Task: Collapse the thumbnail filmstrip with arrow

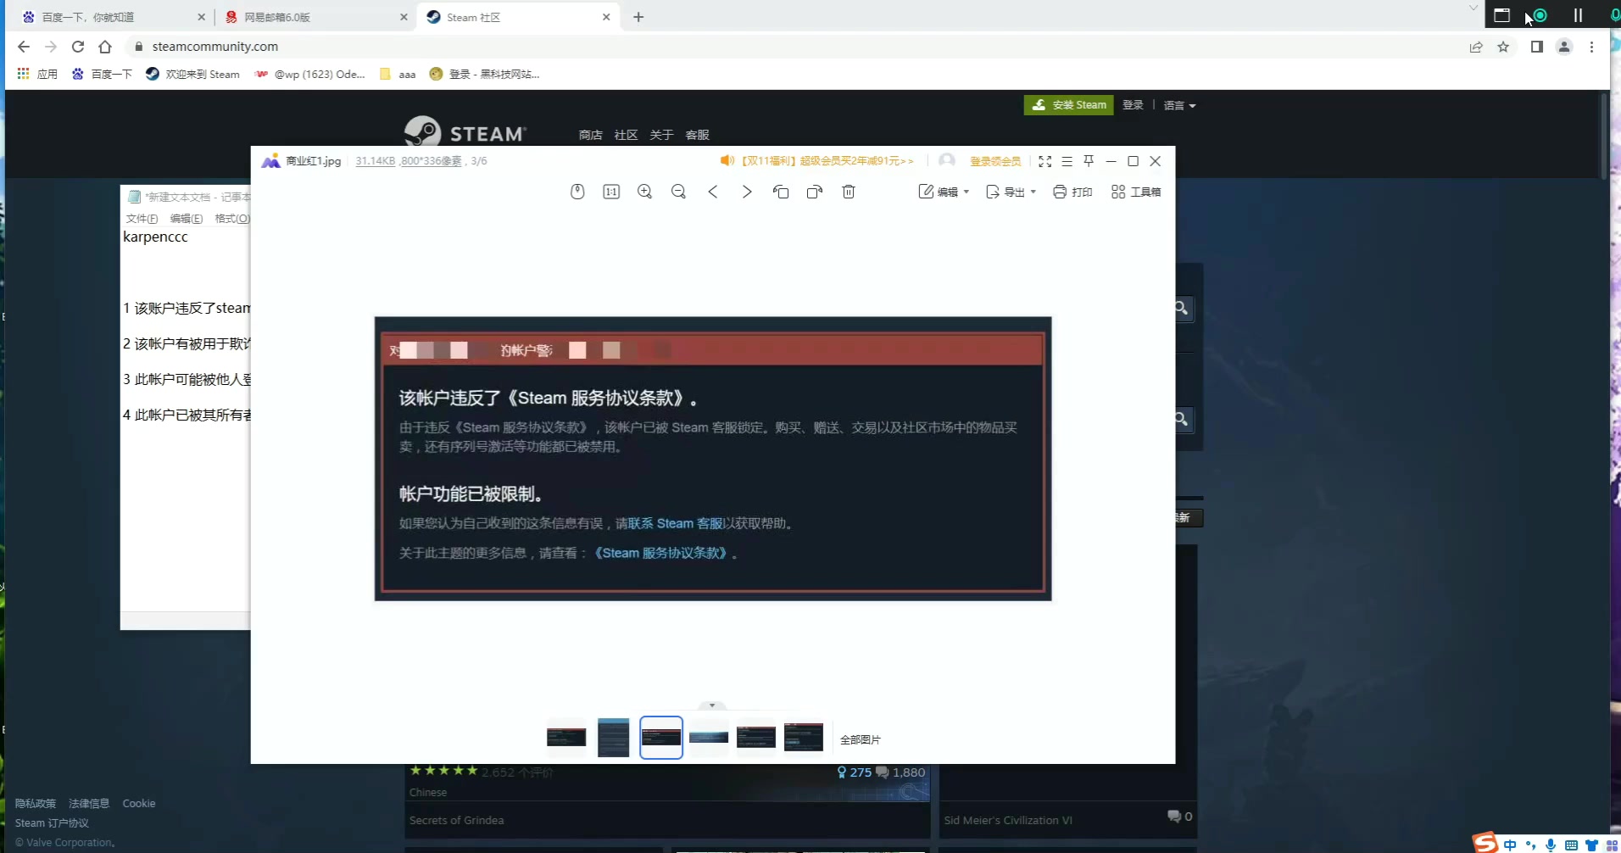Action: 712,705
